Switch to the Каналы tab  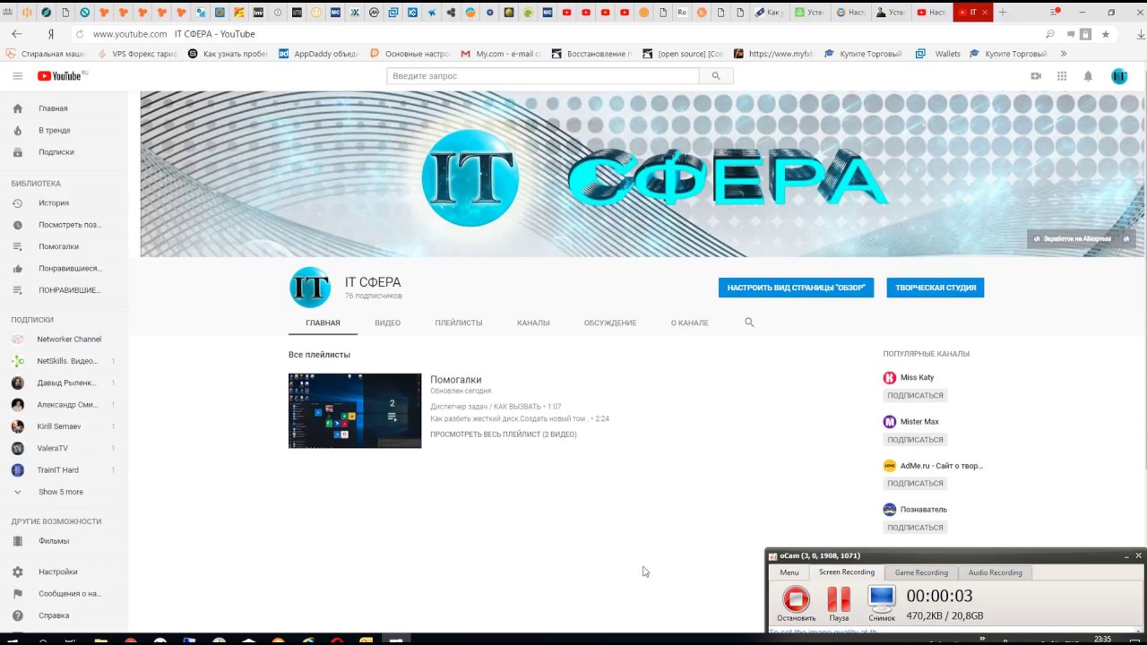tap(533, 322)
